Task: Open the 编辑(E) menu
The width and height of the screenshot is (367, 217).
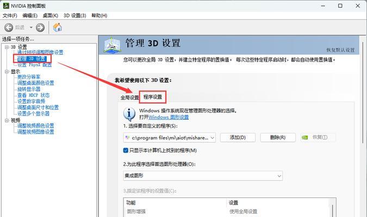Action: (30, 15)
